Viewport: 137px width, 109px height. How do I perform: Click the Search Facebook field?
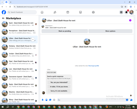click(x=22, y=12)
